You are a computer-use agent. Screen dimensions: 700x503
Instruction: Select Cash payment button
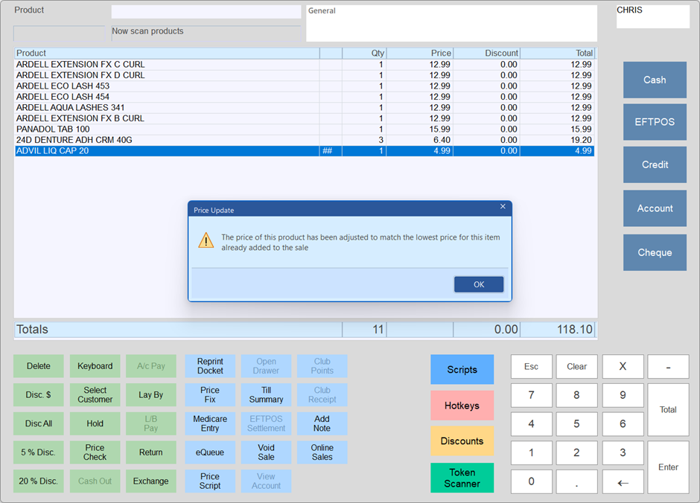pyautogui.click(x=655, y=80)
